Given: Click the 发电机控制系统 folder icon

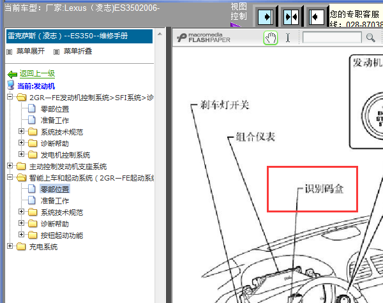Looking at the screenshot, I should (33, 154).
